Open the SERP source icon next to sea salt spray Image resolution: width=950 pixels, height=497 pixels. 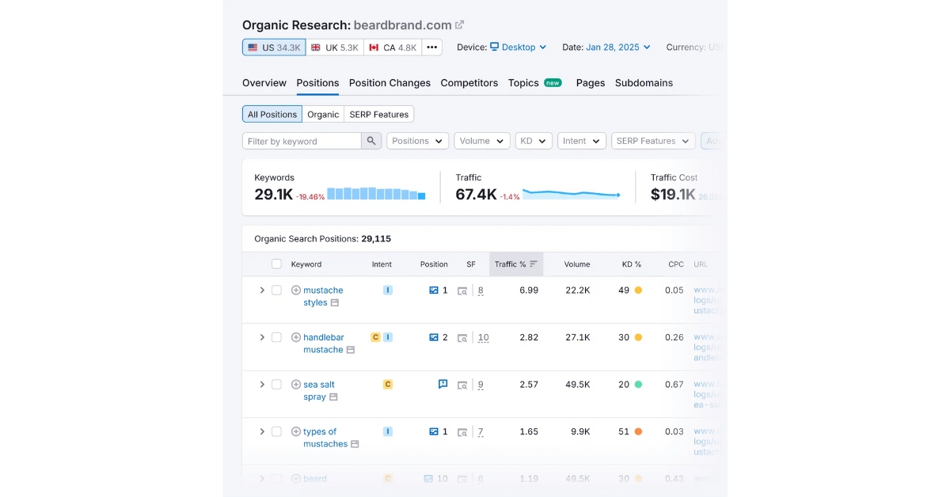pyautogui.click(x=333, y=397)
